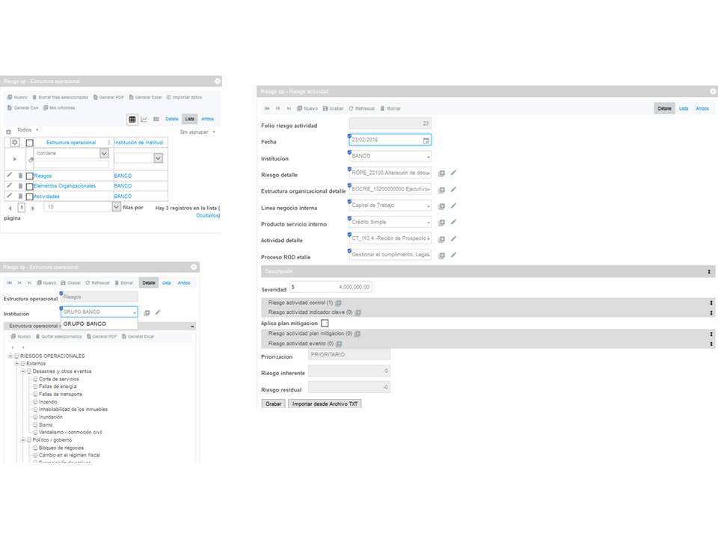718x538 pixels.
Task: Check the Aplica plan mitigacion checkbox
Action: pos(325,323)
